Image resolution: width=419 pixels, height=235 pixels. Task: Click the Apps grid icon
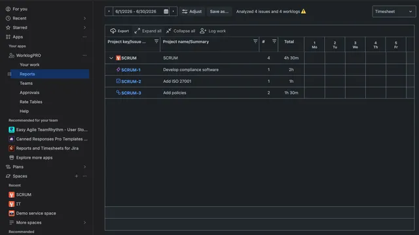tap(8, 37)
